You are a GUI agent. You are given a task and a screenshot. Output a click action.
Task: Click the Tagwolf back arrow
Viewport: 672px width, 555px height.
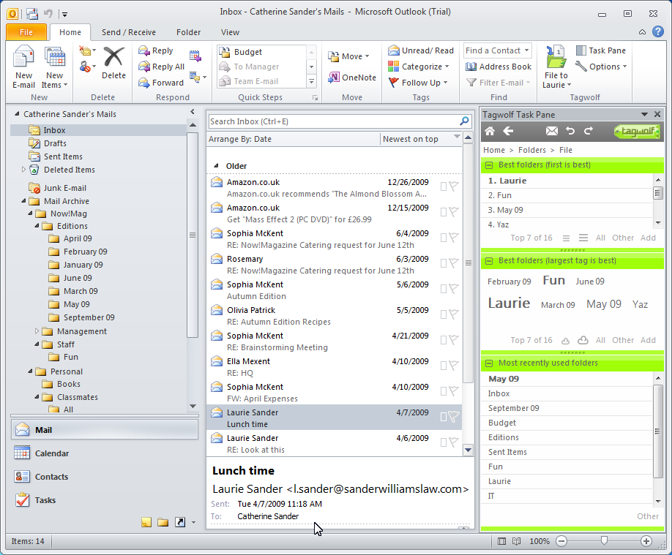coord(508,131)
